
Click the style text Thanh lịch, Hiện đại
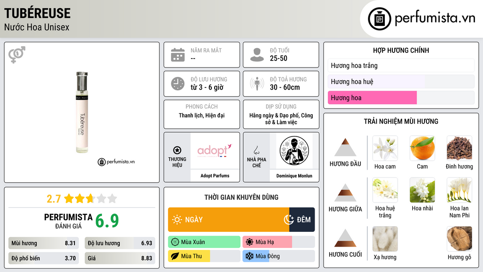(x=202, y=115)
